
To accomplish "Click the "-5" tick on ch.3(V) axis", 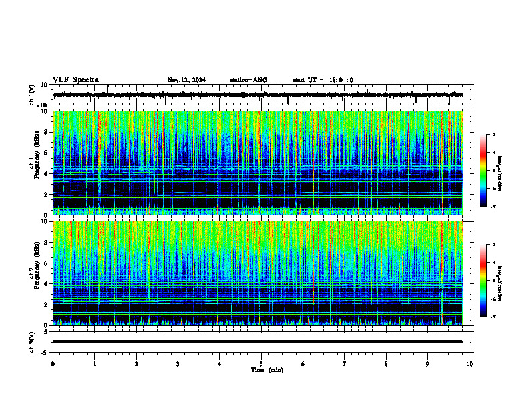I will point(45,353).
